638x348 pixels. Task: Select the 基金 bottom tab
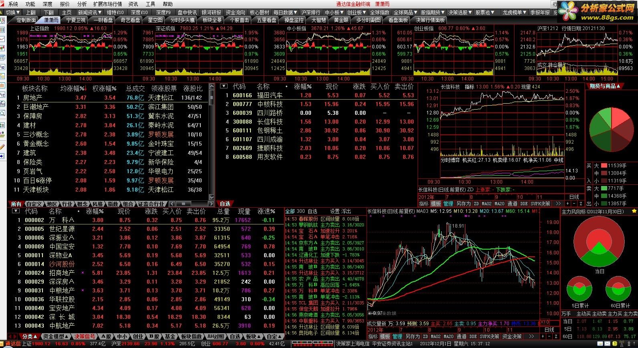[170, 336]
